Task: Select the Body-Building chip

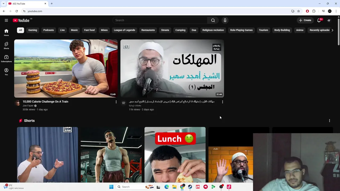Action: point(282,30)
